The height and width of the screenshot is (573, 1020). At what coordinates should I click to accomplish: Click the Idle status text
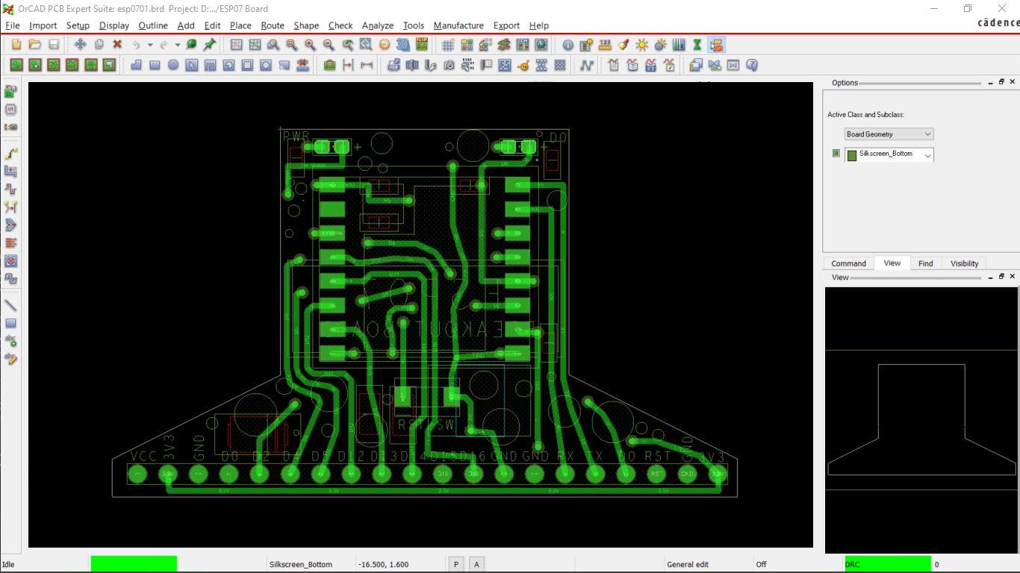8,564
